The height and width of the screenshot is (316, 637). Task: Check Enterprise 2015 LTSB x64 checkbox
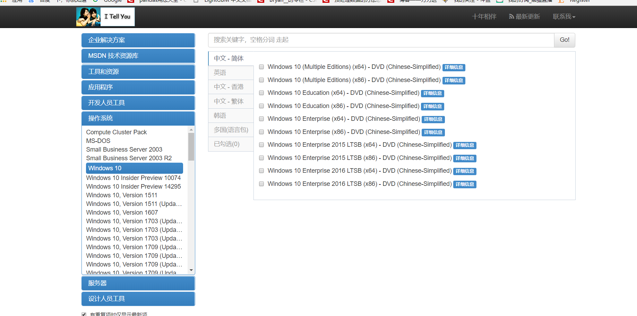pyautogui.click(x=261, y=145)
